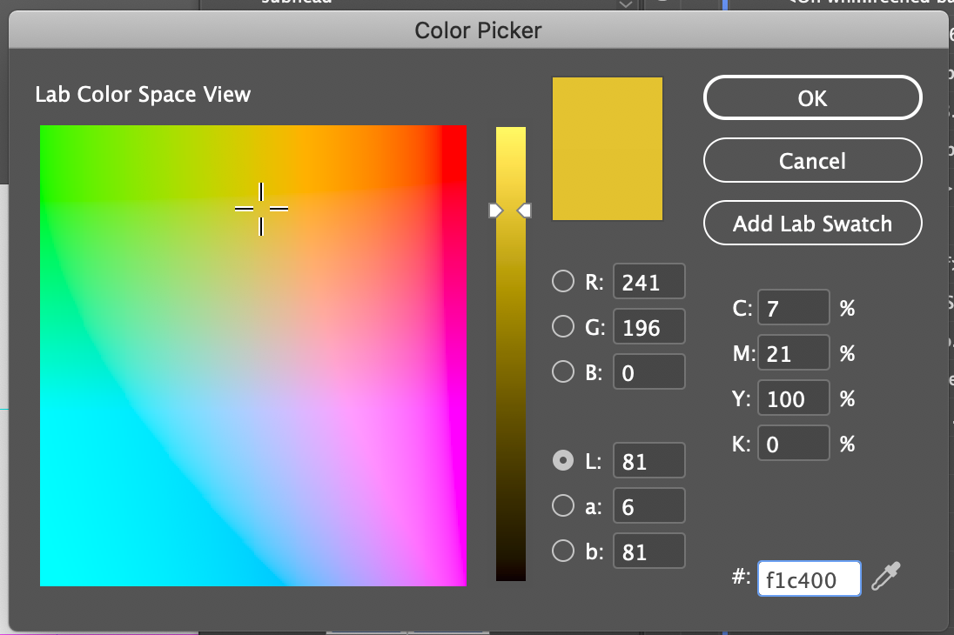Screen dimensions: 954x635
Task: Click the C percentage field
Action: coord(793,307)
